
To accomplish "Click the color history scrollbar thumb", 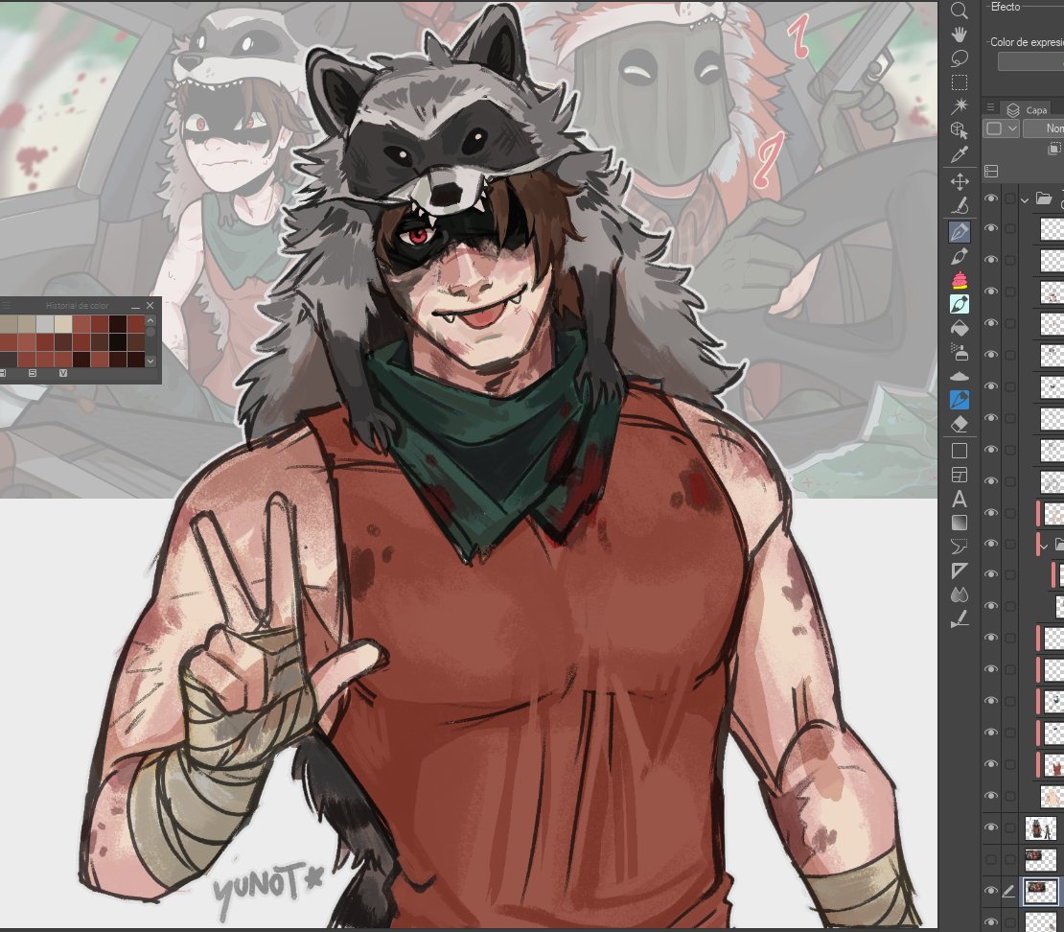I will [x=150, y=332].
